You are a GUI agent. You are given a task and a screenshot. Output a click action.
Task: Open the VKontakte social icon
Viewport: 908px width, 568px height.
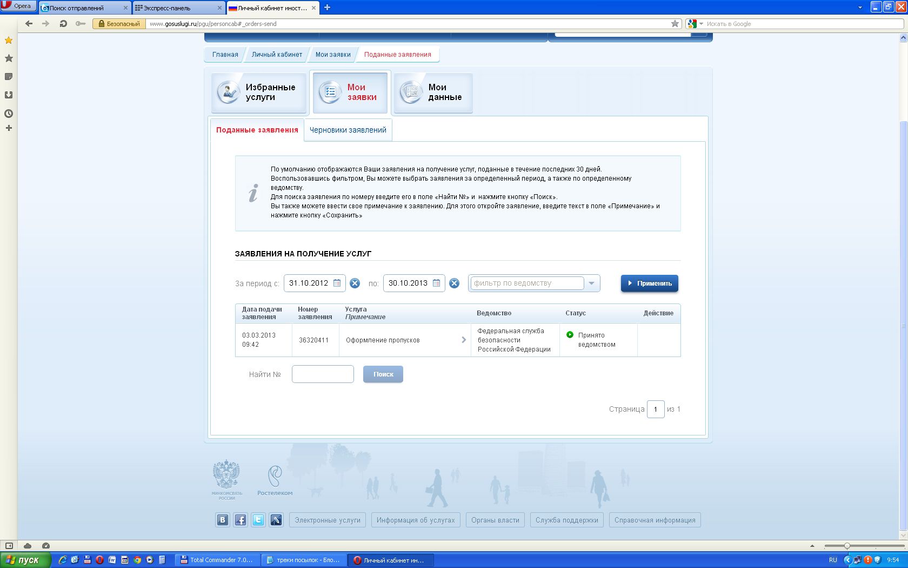coord(223,520)
